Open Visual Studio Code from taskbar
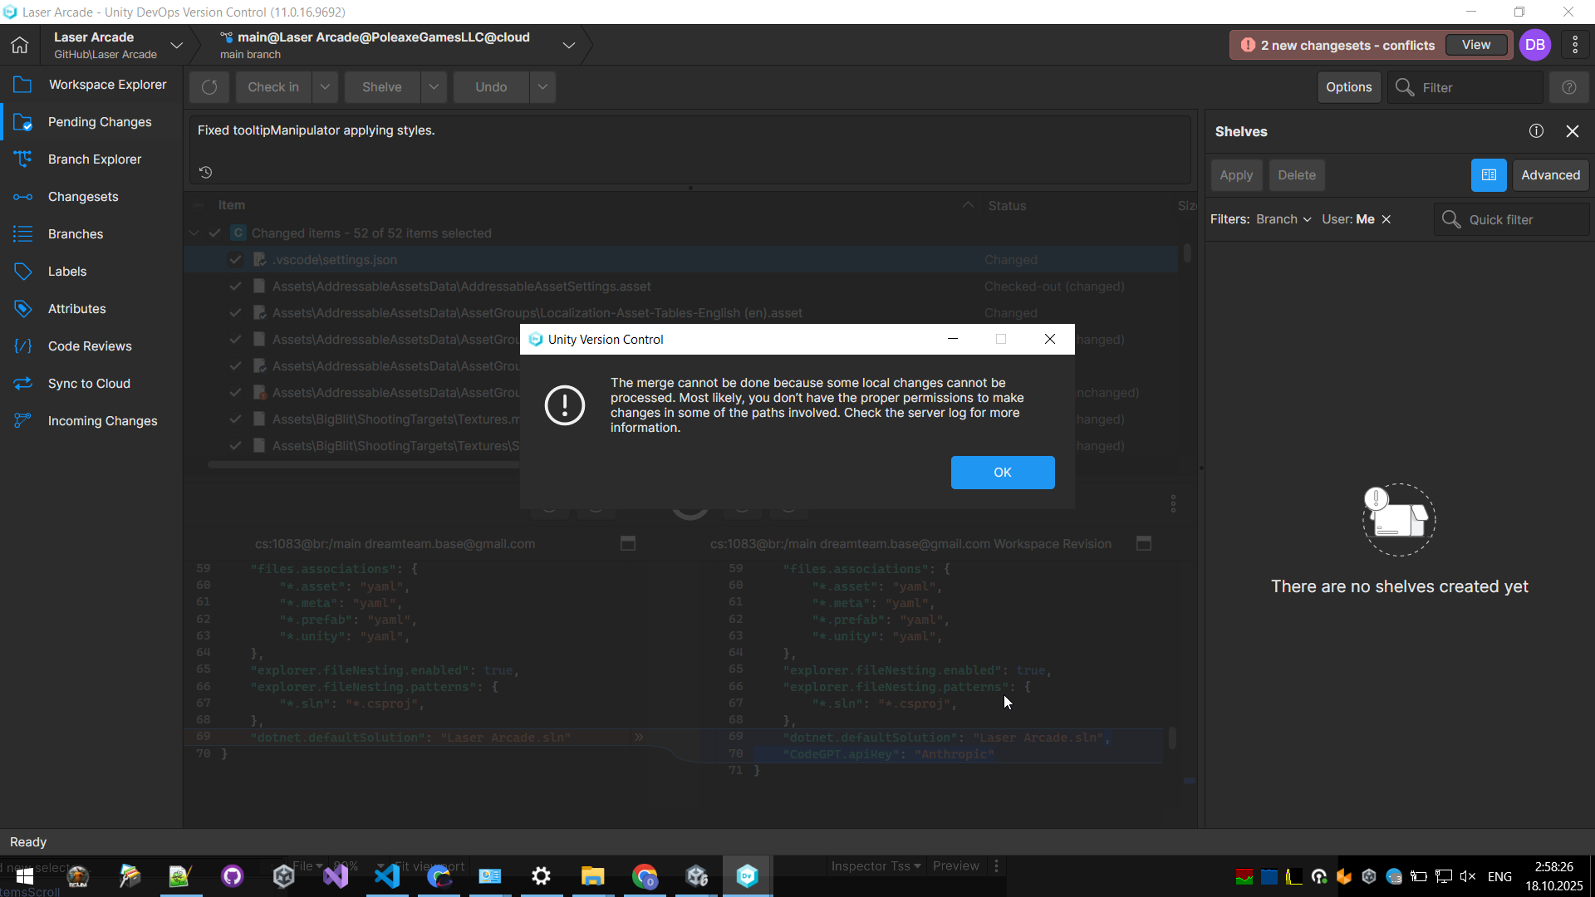Image resolution: width=1595 pixels, height=897 pixels. click(x=387, y=876)
